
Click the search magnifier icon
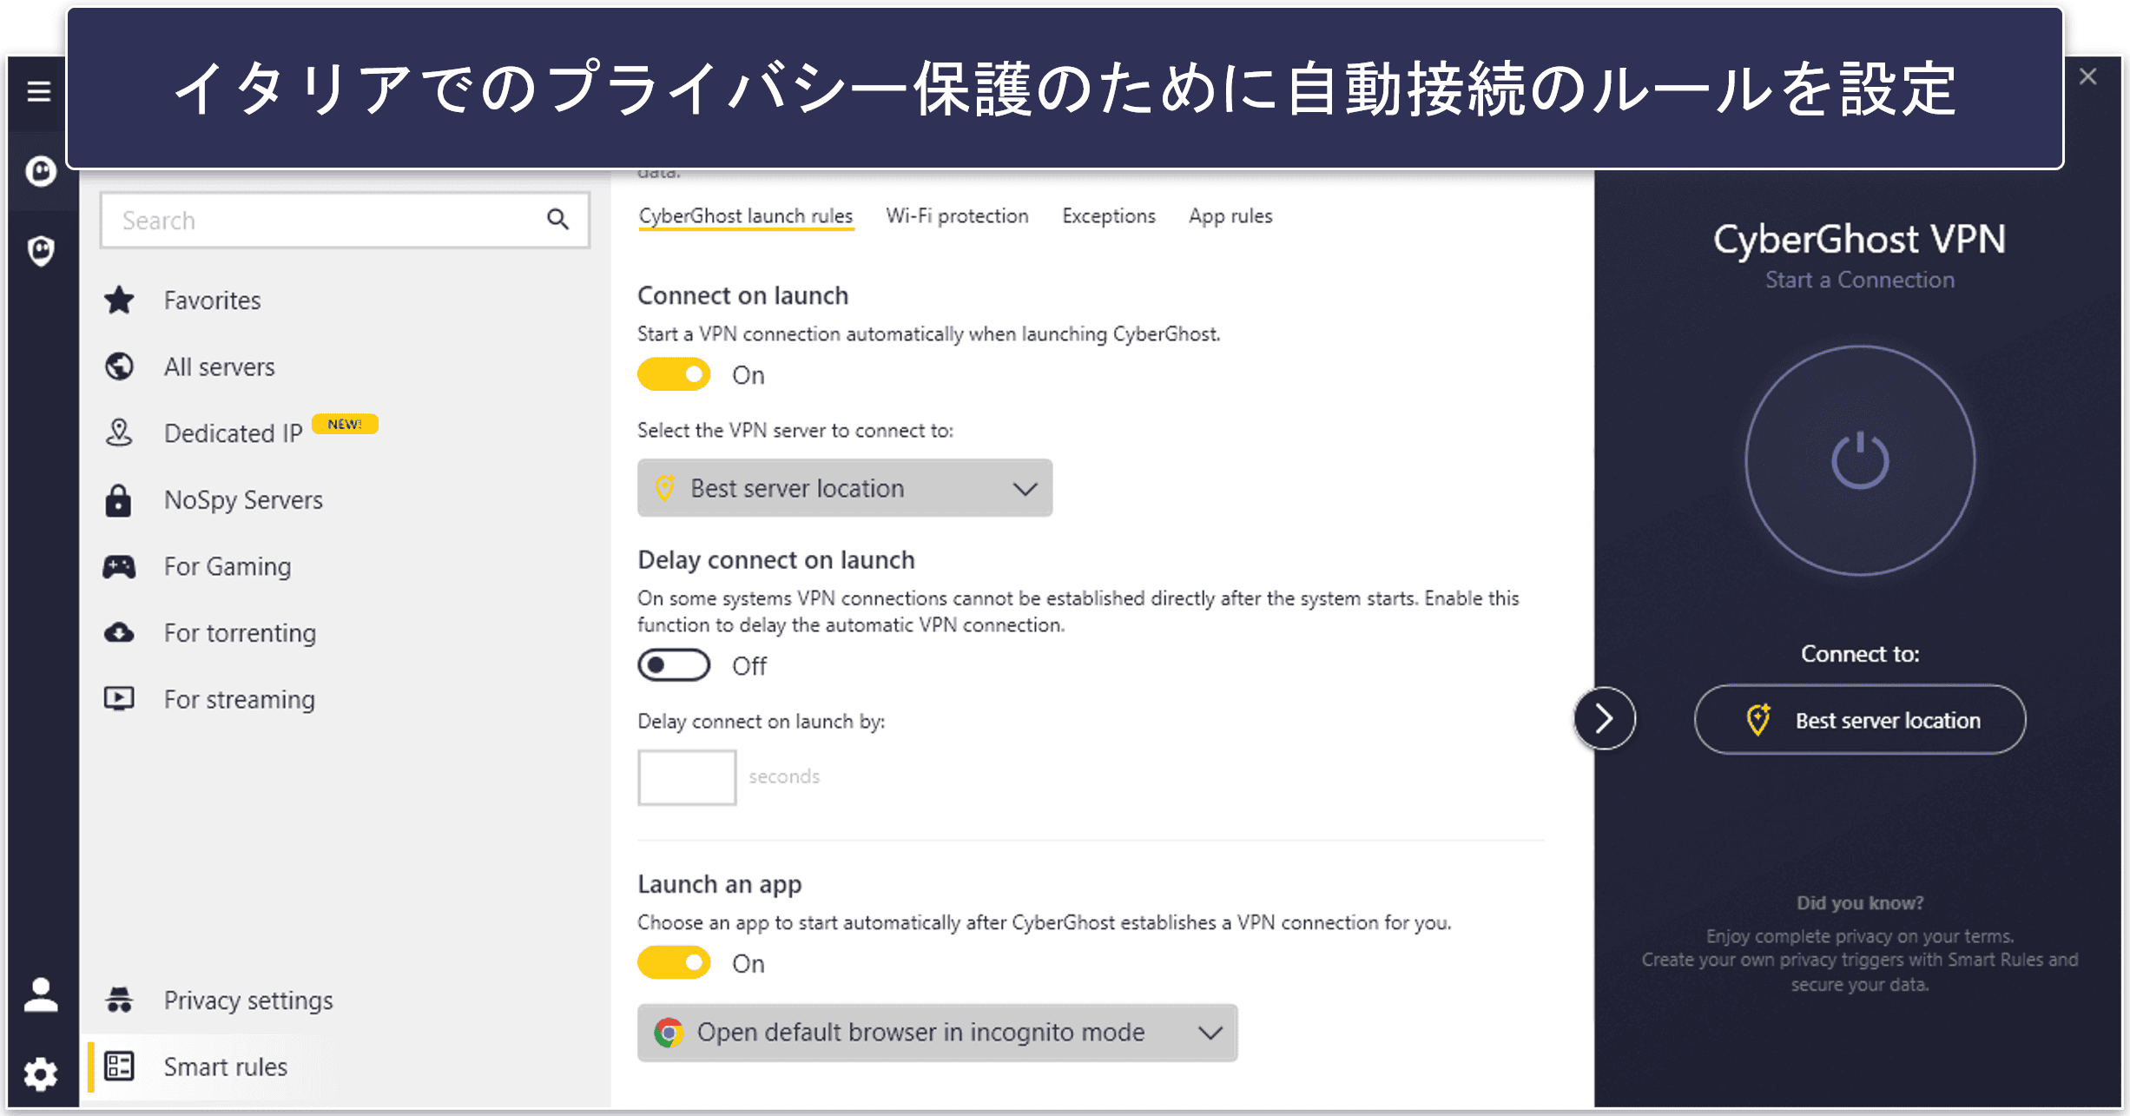(x=557, y=220)
